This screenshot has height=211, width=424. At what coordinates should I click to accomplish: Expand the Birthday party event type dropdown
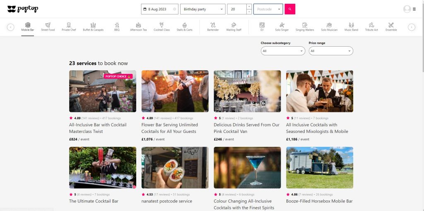click(x=203, y=9)
